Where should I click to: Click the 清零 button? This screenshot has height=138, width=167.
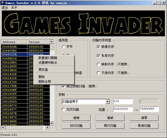pos(144,118)
